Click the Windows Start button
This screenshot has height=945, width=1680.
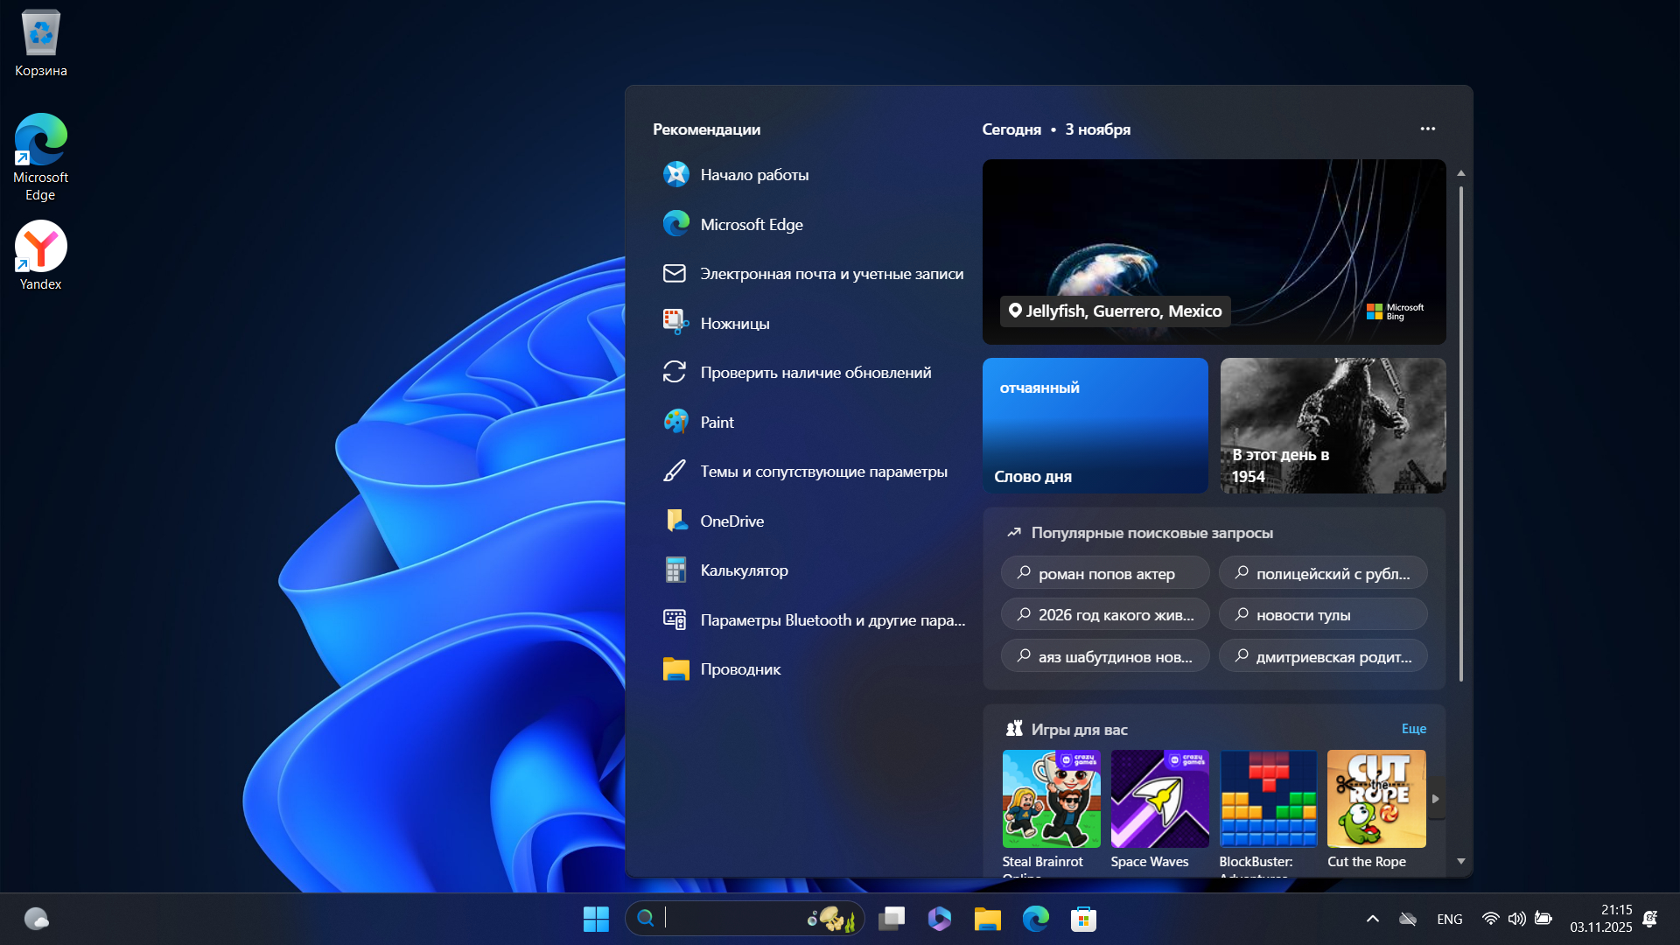pyautogui.click(x=596, y=919)
